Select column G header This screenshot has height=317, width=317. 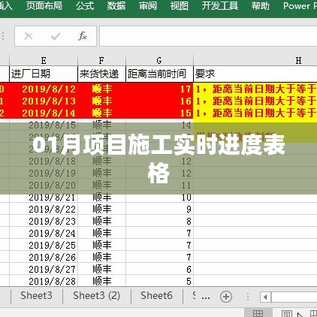click(159, 60)
